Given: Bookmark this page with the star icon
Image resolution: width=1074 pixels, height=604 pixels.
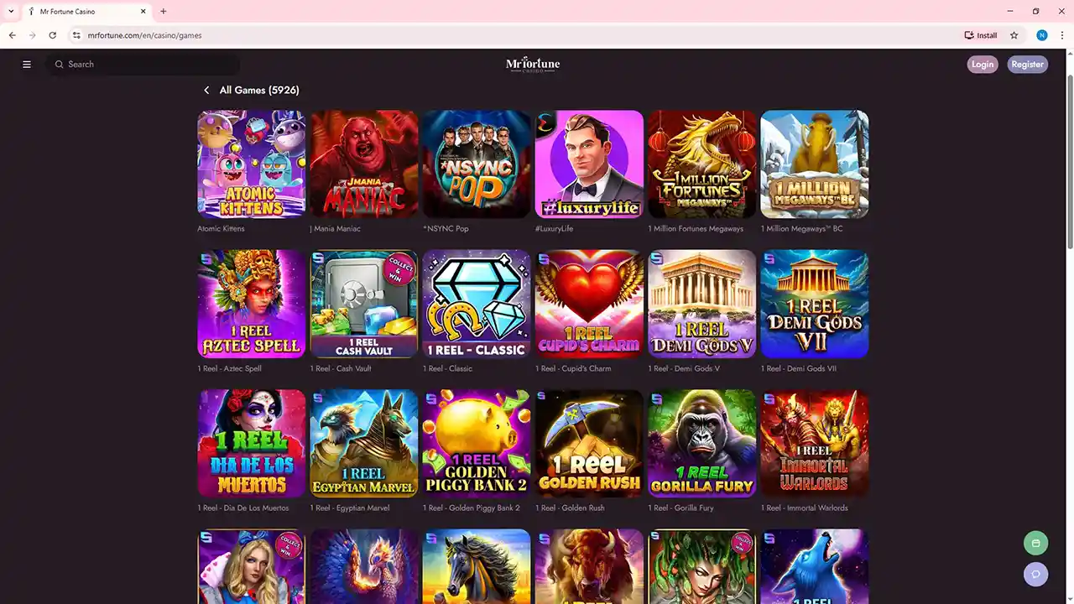Looking at the screenshot, I should click(x=1014, y=35).
